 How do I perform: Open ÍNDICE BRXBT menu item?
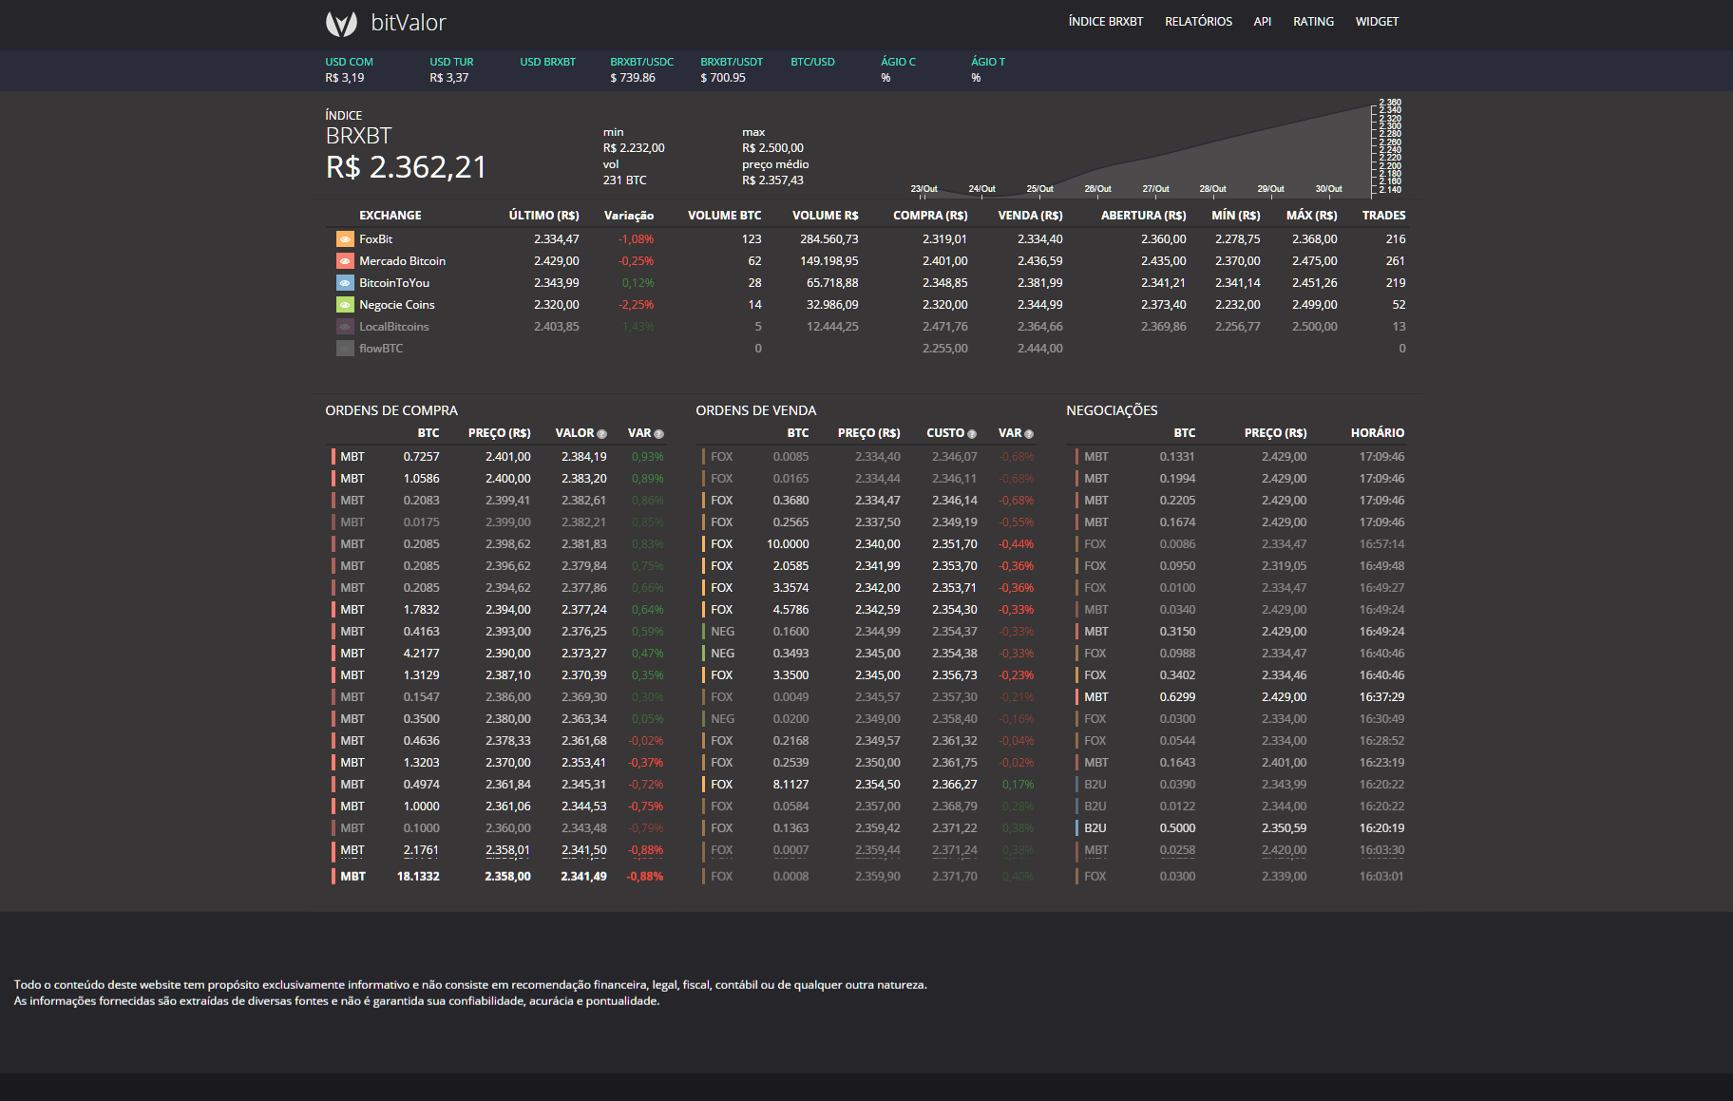click(1106, 21)
